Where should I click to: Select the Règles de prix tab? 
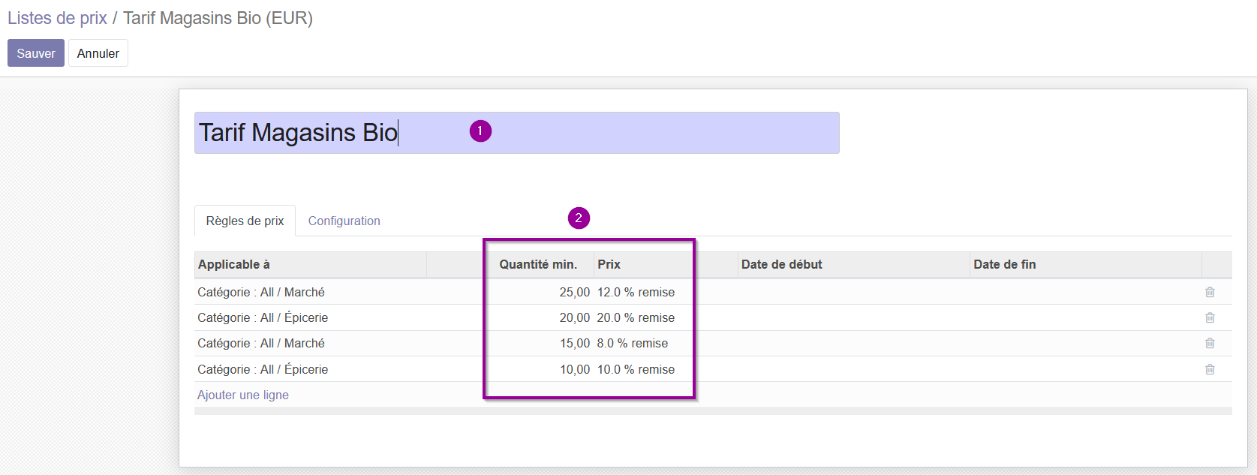click(245, 221)
